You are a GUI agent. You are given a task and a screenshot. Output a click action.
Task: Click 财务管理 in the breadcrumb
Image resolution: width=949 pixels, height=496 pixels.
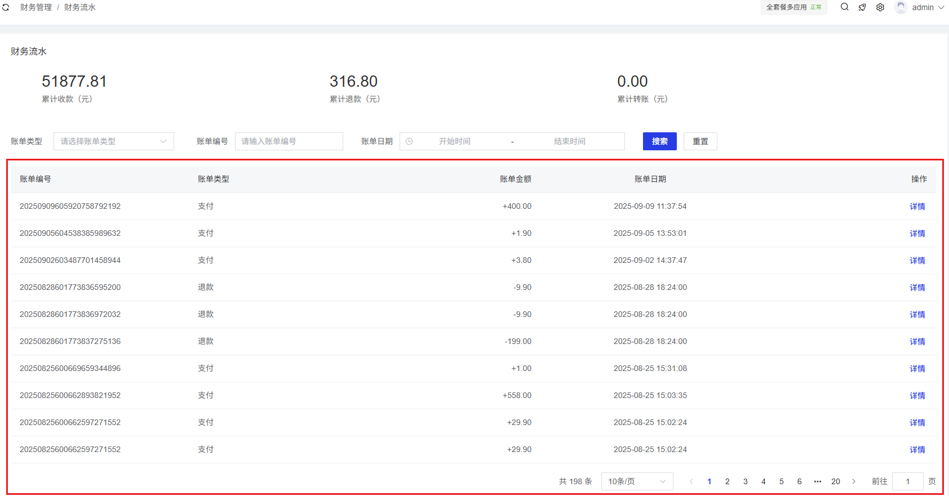36,7
